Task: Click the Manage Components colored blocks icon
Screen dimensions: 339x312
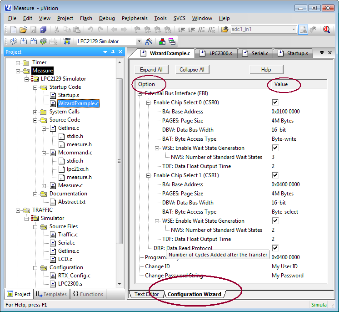Action: (162, 41)
